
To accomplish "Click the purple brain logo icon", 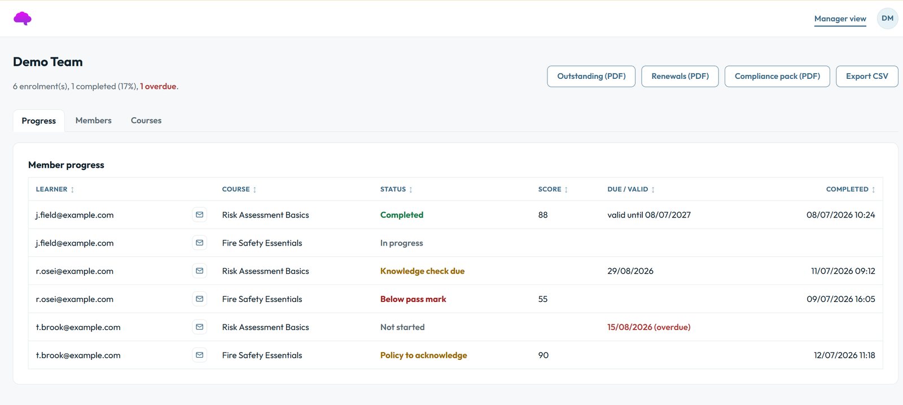I will [x=23, y=19].
